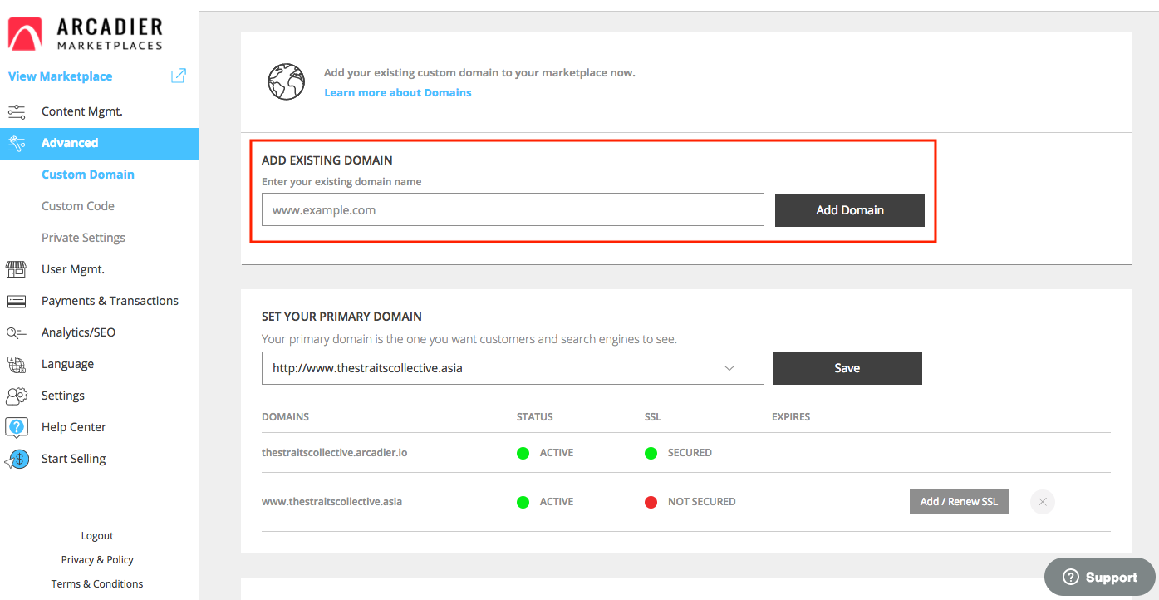
Task: Open the Help Center section
Action: pyautogui.click(x=74, y=427)
